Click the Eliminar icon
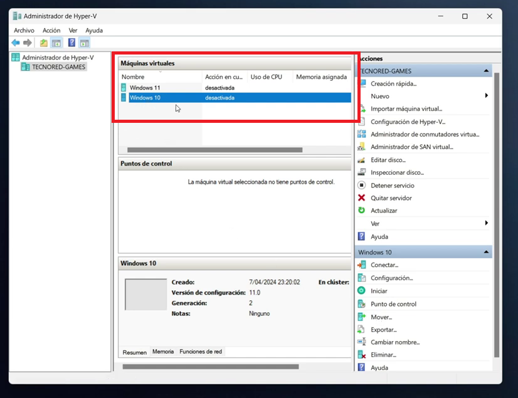Viewport: 518px width, 398px height. point(362,355)
